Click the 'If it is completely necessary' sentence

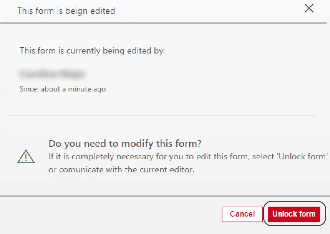(188, 157)
